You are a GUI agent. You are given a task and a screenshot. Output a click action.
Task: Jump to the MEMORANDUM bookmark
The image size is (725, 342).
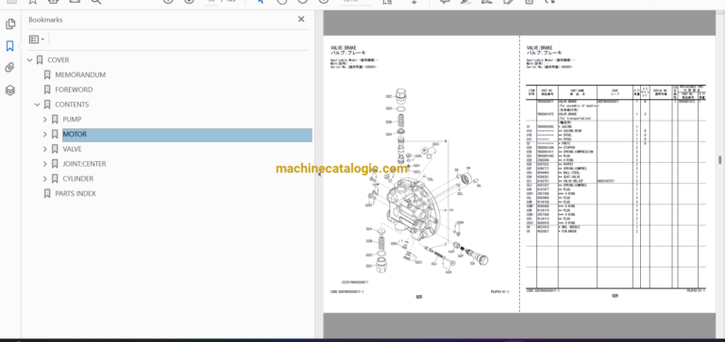(x=80, y=74)
